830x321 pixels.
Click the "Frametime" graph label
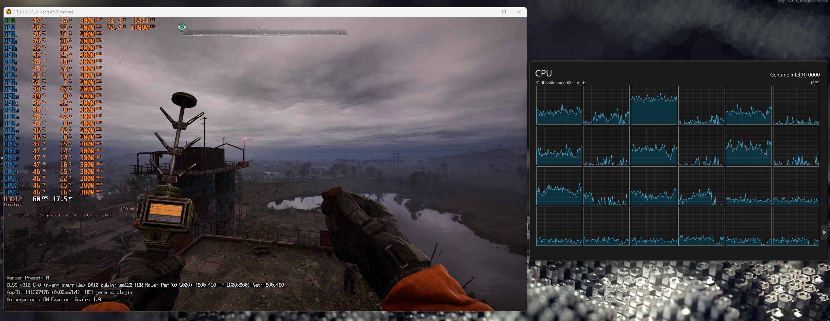tap(12, 205)
